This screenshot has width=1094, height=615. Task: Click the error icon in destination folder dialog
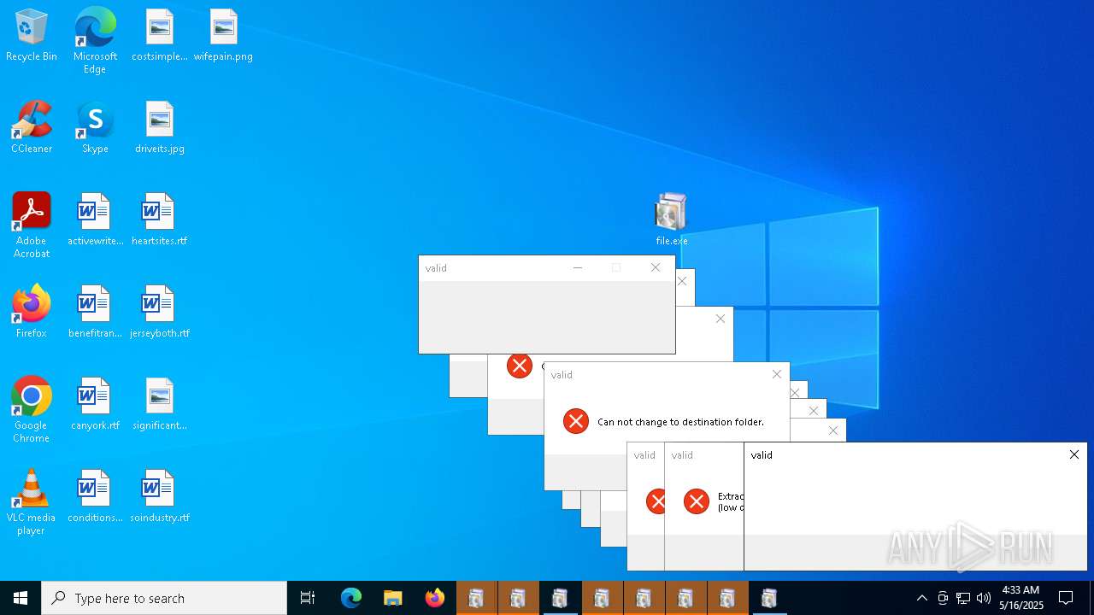(576, 421)
